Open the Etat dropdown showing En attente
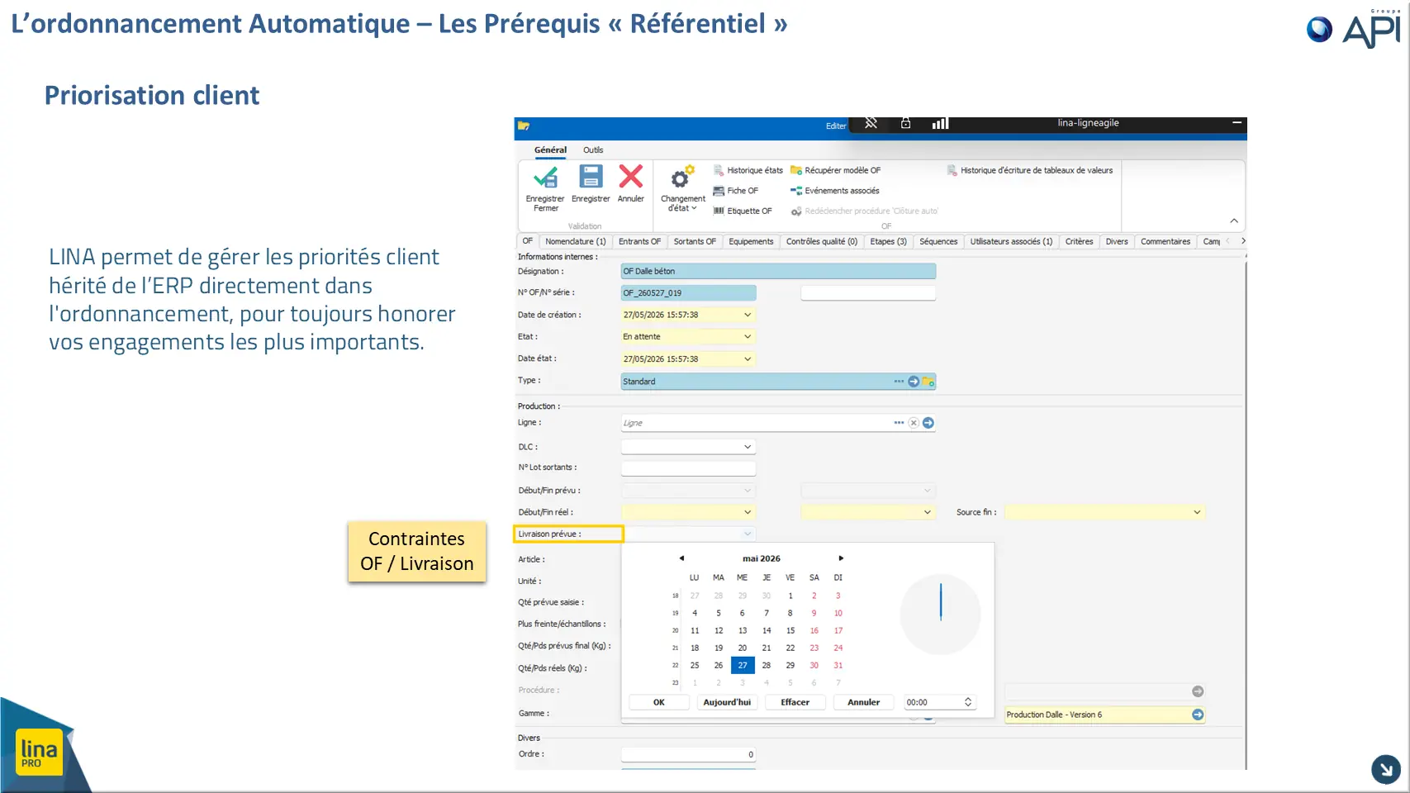The height and width of the screenshot is (793, 1410). [x=748, y=336]
